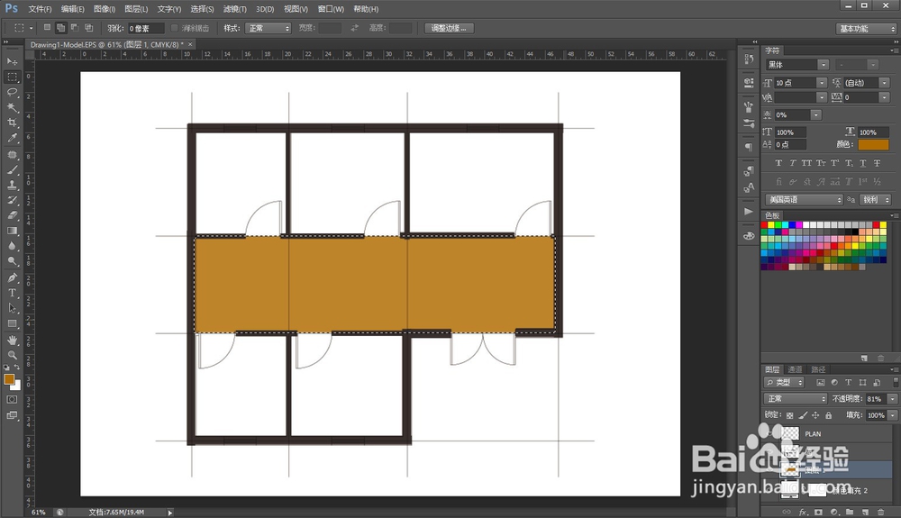Switch to the 通道 channels tab
Image resolution: width=901 pixels, height=518 pixels.
pyautogui.click(x=795, y=369)
